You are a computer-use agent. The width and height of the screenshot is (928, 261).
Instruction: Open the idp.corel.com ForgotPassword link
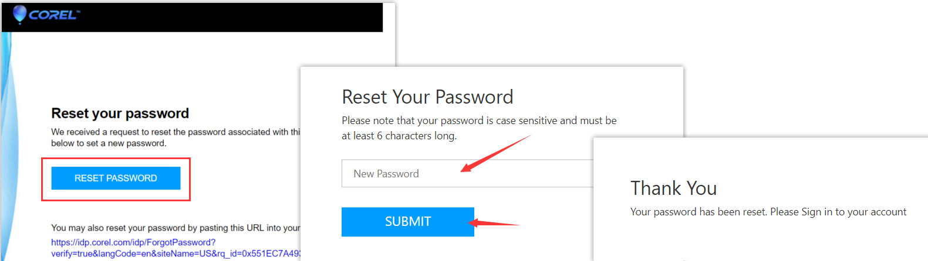click(133, 242)
